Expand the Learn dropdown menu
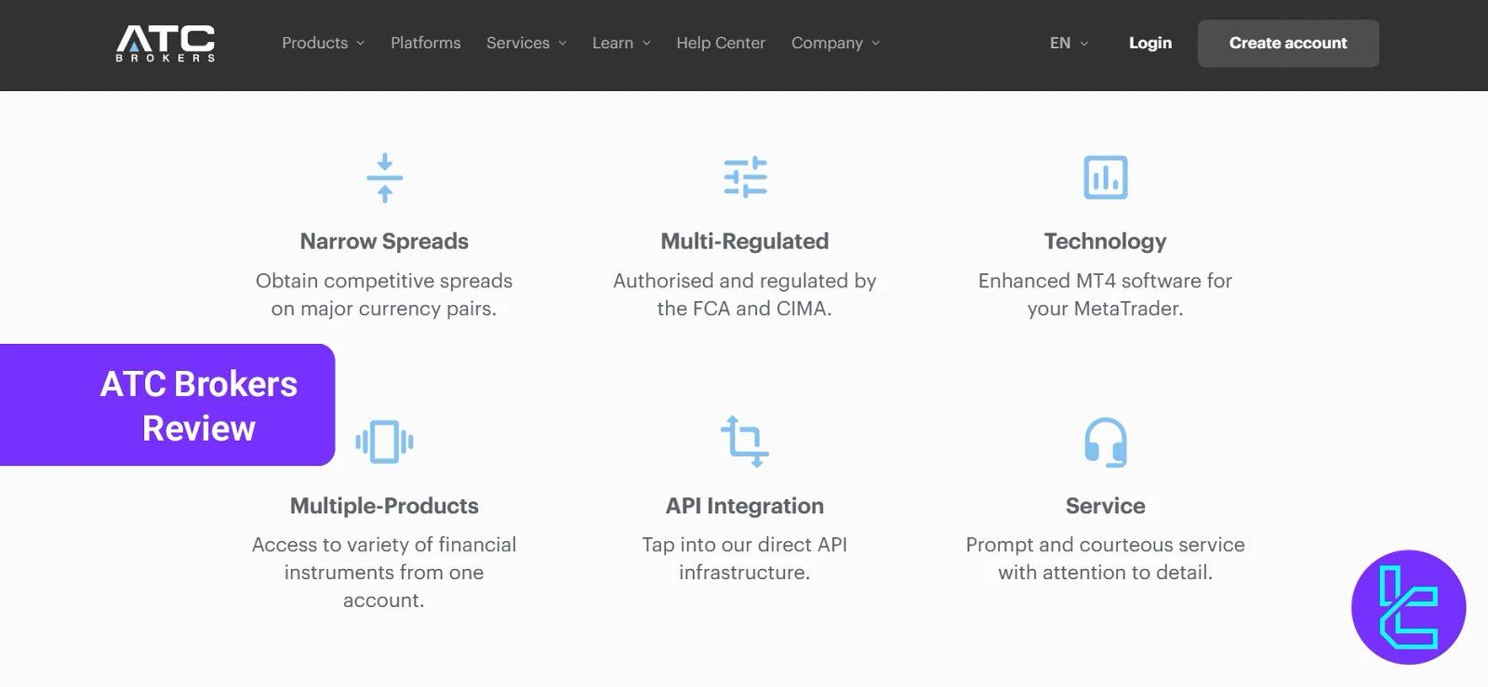 [x=621, y=43]
